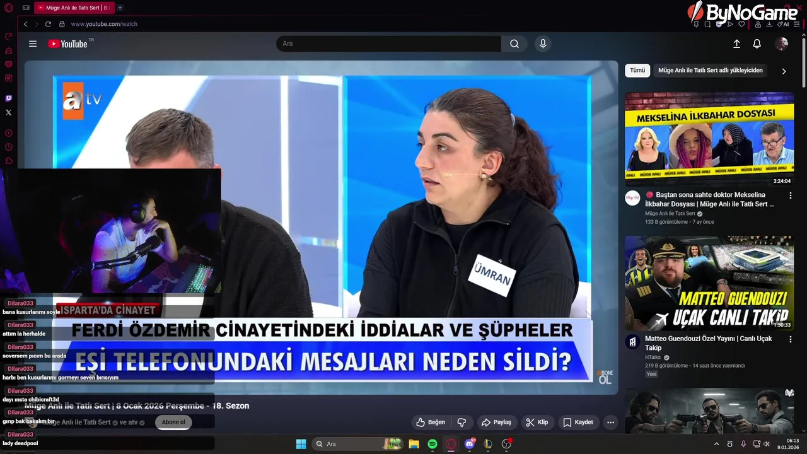Open Opera AI assistant icon
This screenshot has height=454, width=807.
tap(784, 24)
